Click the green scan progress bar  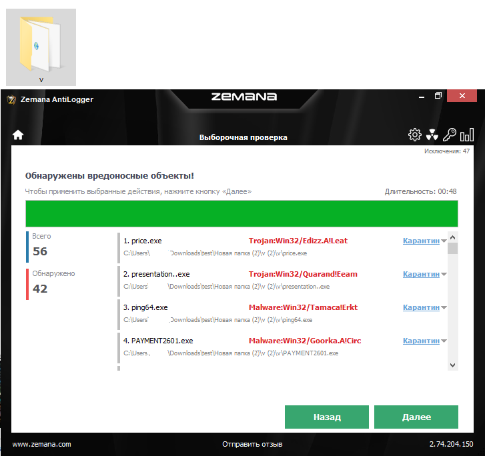point(241,213)
